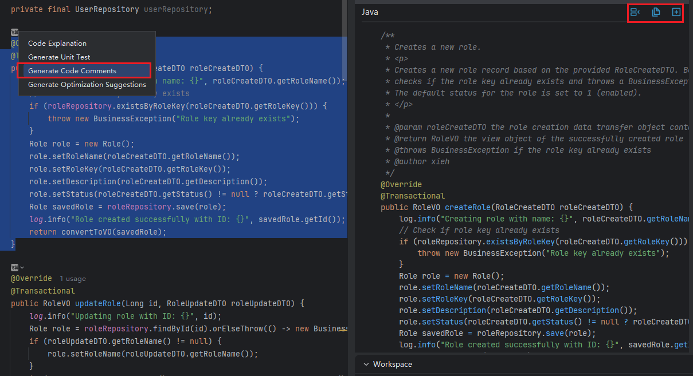Click the insert-code-at-cursor icon in Java block

click(x=635, y=12)
